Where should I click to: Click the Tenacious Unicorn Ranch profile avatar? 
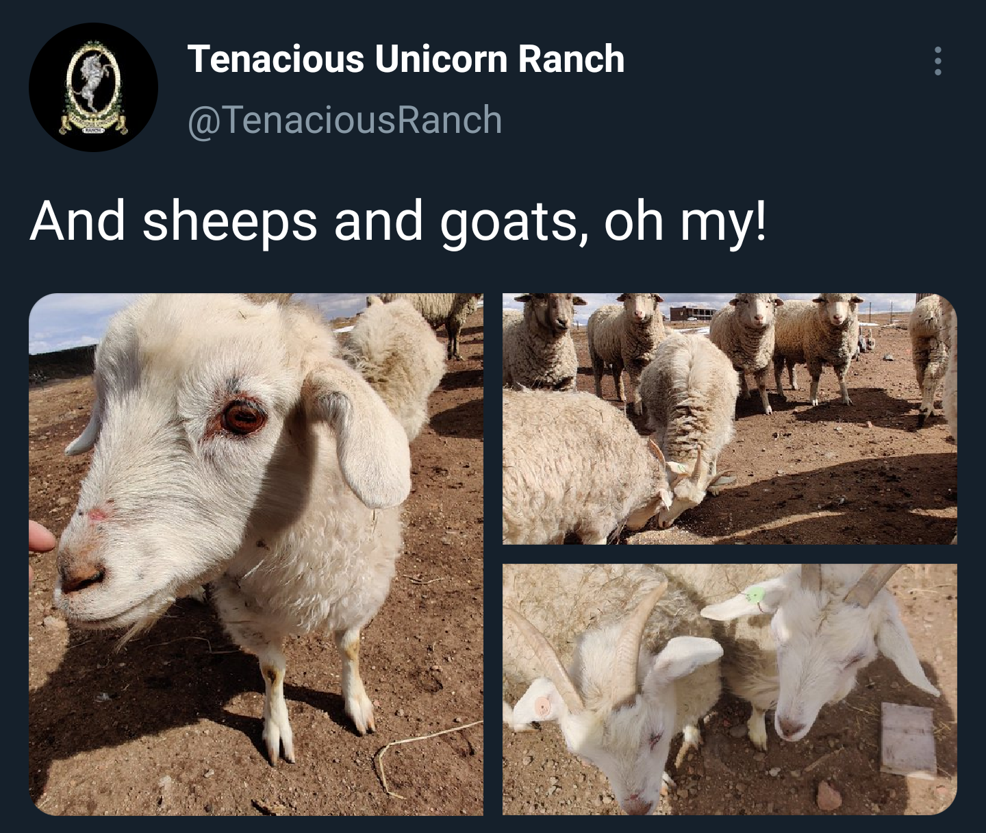point(93,87)
